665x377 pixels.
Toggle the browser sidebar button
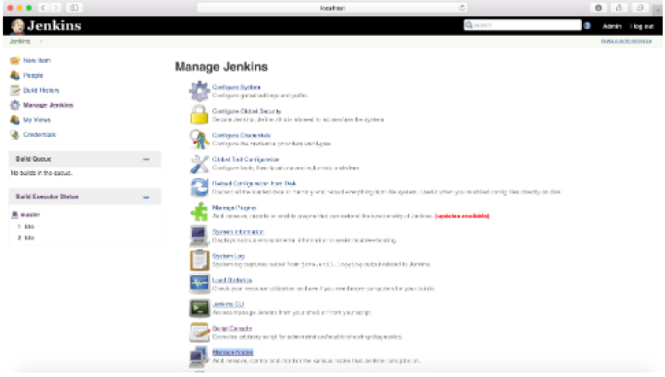75,8
